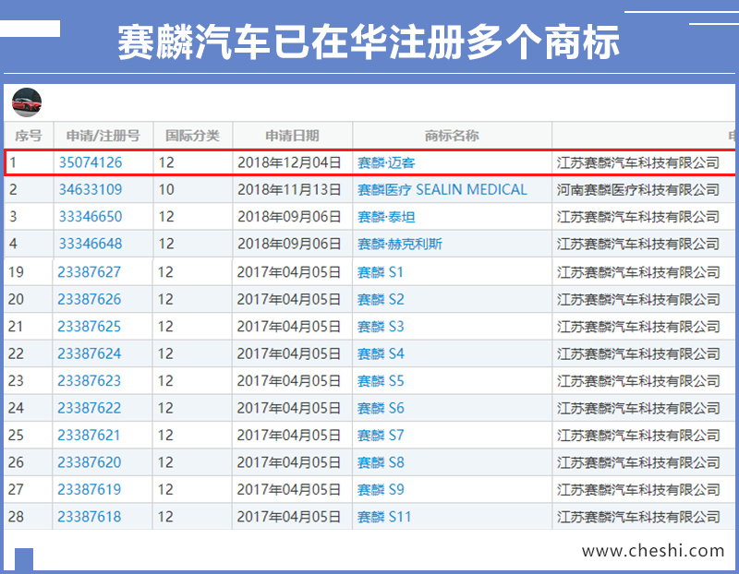Open registration number 34633109
Image resolution: width=739 pixels, height=574 pixels.
91,190
